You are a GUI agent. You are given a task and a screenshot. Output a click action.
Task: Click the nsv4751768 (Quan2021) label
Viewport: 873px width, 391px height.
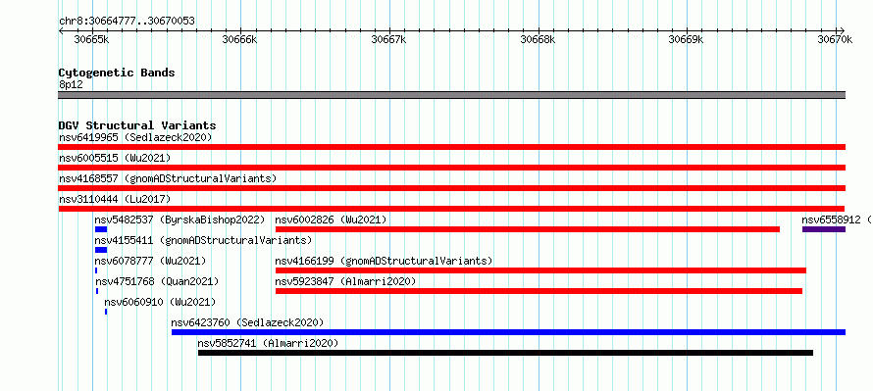click(x=157, y=281)
